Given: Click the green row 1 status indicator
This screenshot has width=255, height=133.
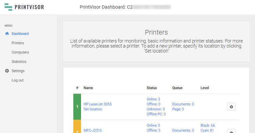Looking at the screenshot, I should (77, 106).
